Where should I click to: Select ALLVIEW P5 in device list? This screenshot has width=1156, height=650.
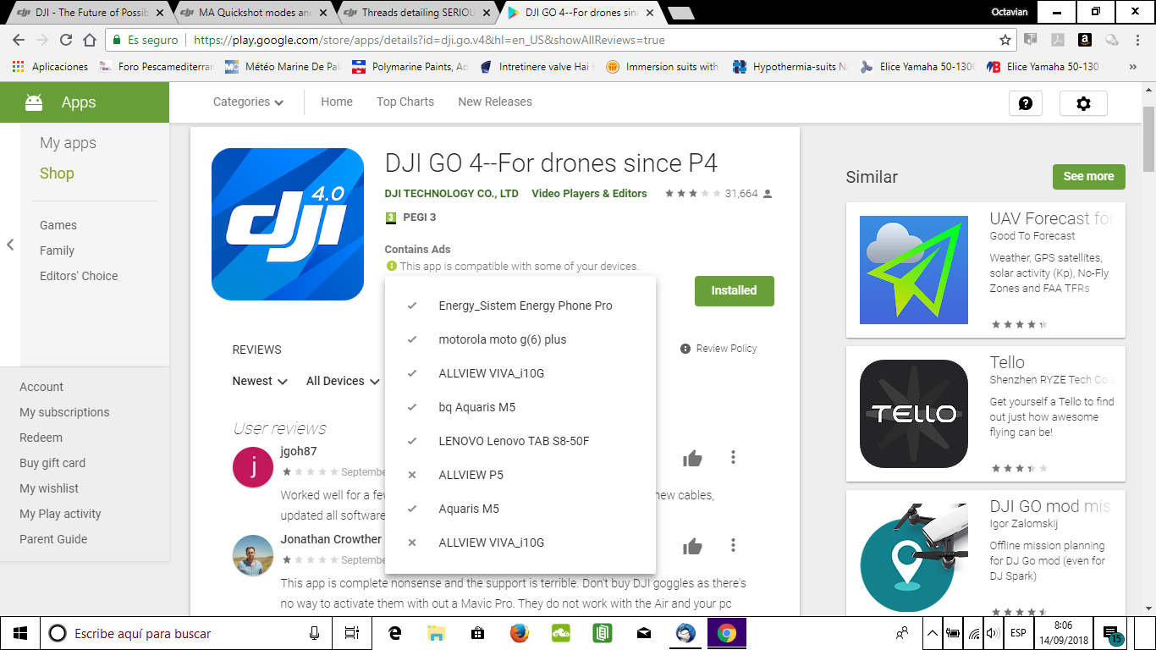(520, 475)
